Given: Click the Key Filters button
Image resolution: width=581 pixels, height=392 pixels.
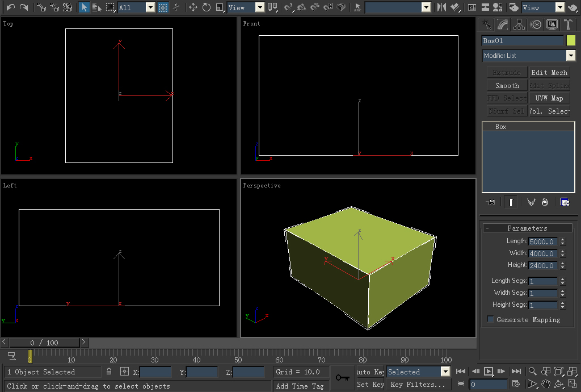Looking at the screenshot, I should click(419, 385).
